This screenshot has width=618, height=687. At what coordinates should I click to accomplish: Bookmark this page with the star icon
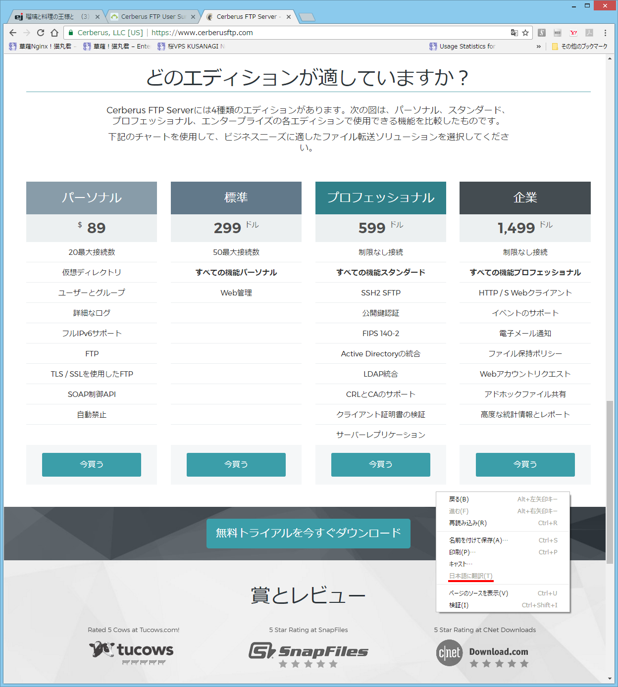525,33
